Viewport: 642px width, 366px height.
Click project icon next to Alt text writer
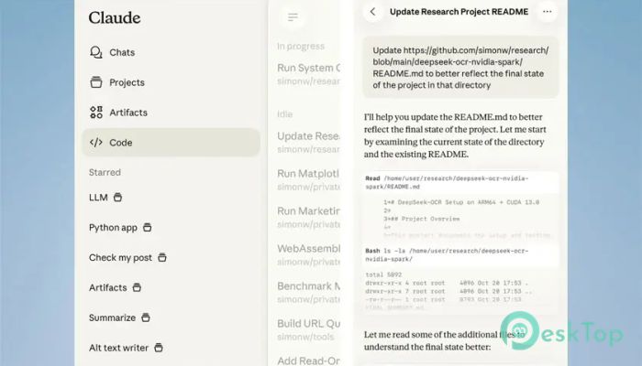(x=159, y=348)
